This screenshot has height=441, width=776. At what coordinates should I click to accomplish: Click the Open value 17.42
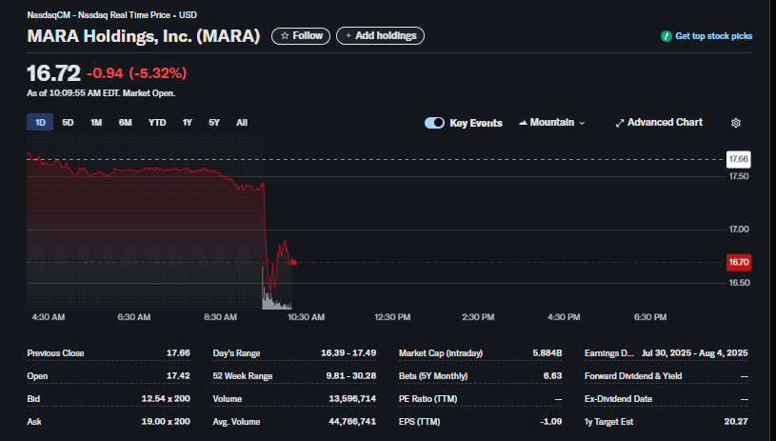(178, 375)
